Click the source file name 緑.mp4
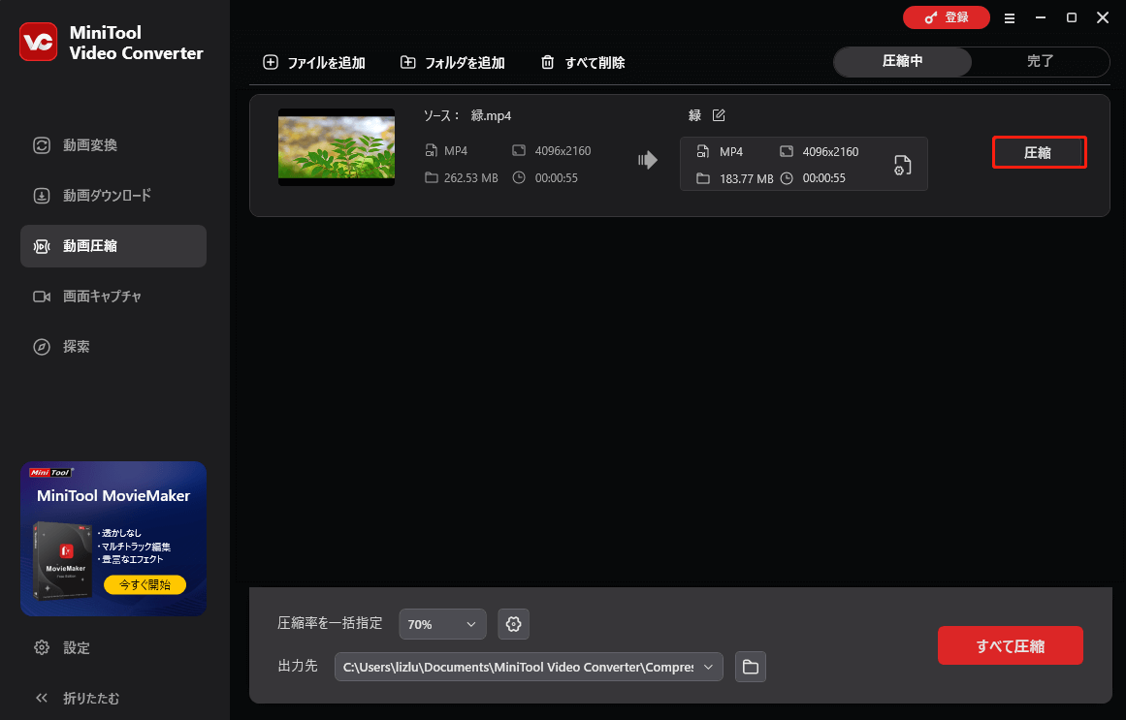Image resolution: width=1126 pixels, height=720 pixels. pos(491,115)
